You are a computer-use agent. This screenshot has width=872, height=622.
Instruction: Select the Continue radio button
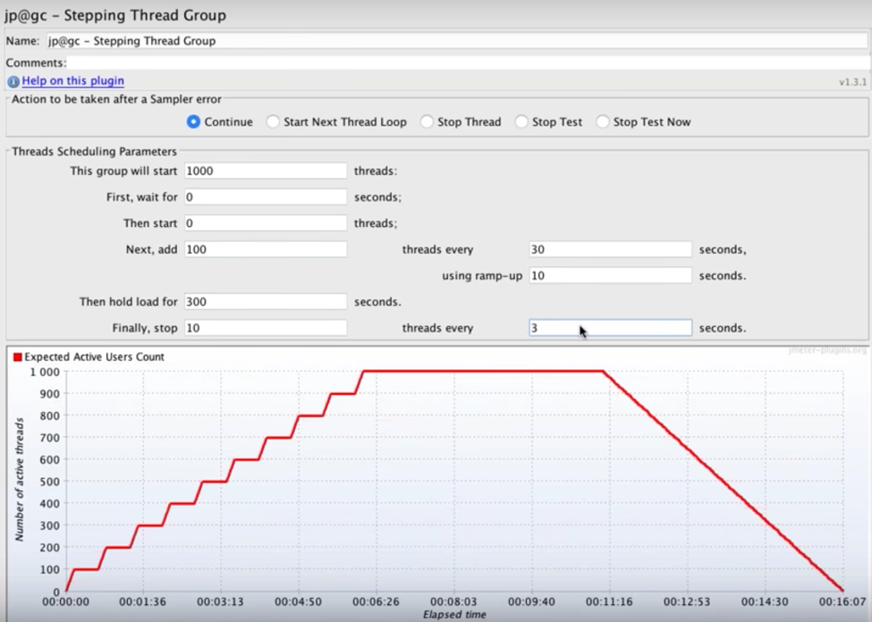tap(193, 122)
